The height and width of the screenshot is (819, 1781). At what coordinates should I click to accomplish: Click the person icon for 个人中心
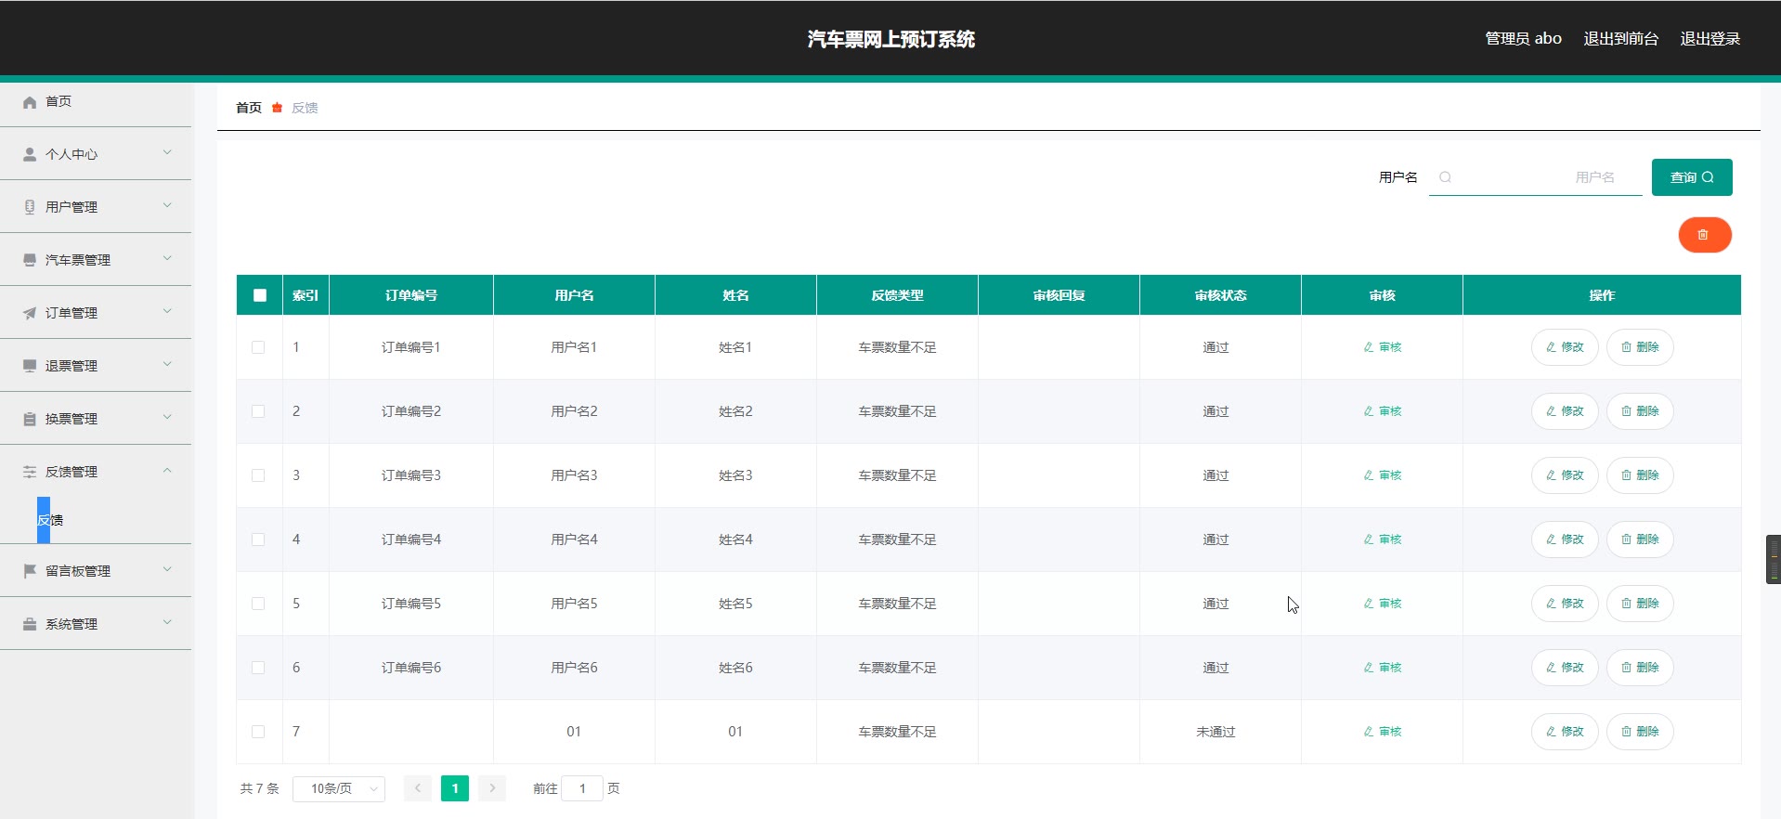tap(30, 154)
